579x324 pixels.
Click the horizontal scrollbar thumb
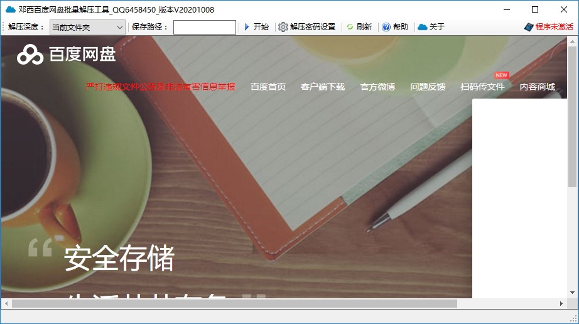click(x=234, y=304)
